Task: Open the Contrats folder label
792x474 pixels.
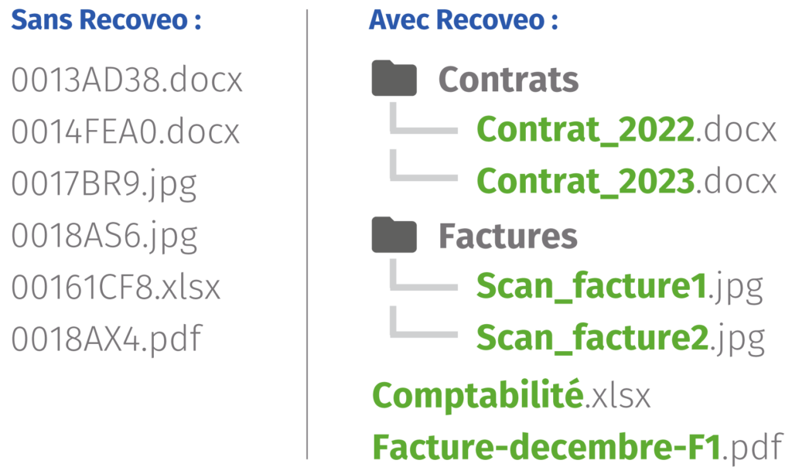Action: point(508,80)
